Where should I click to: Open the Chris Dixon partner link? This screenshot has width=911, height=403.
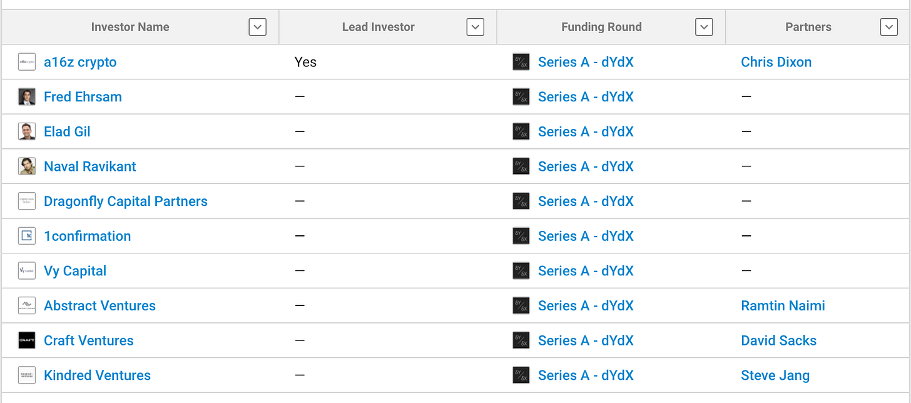coord(776,62)
